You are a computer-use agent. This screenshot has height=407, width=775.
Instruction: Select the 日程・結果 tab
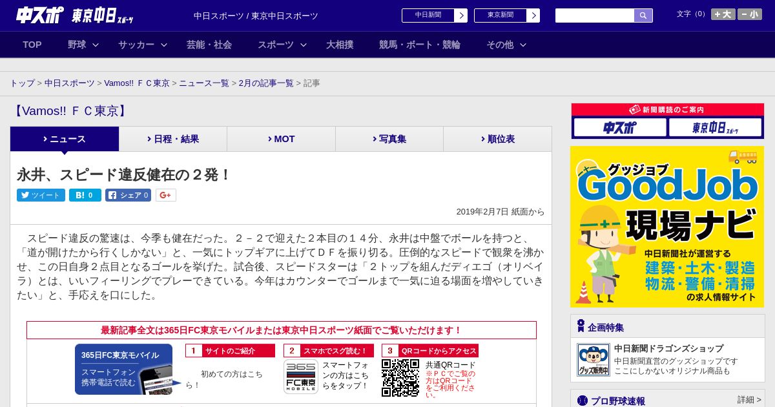(x=173, y=139)
